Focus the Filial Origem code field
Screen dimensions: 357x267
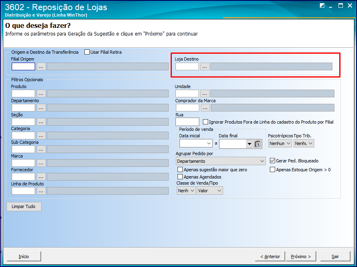click(x=23, y=67)
